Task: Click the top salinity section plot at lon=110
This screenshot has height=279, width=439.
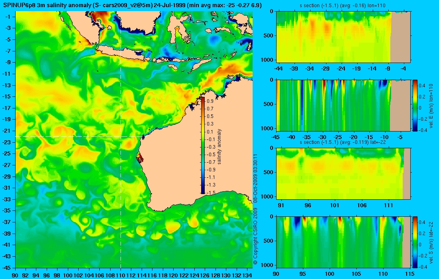Action: pos(343,37)
